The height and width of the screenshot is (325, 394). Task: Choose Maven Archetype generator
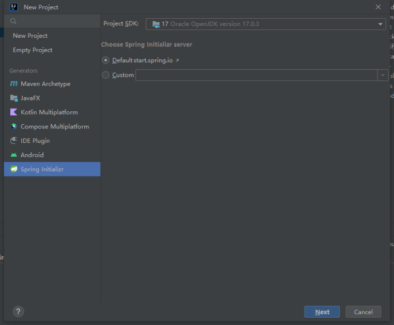click(x=52, y=84)
